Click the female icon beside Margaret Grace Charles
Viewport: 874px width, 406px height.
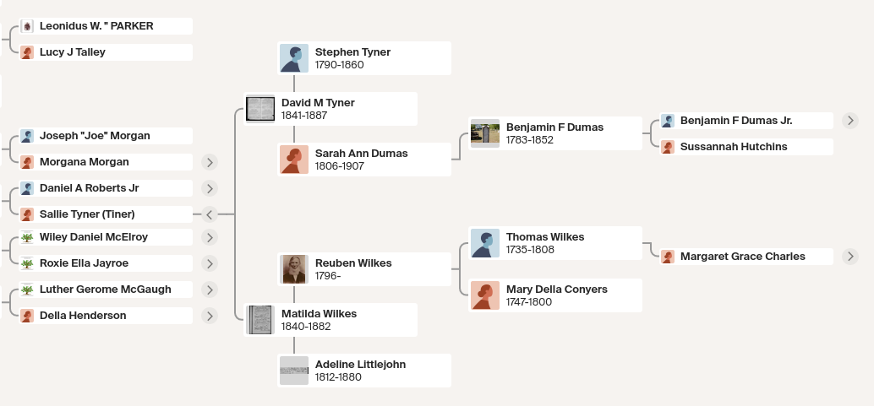(x=667, y=257)
